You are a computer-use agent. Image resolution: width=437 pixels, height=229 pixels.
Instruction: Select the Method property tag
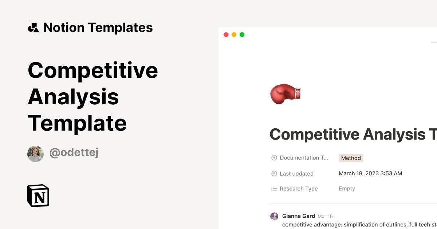pyautogui.click(x=351, y=158)
